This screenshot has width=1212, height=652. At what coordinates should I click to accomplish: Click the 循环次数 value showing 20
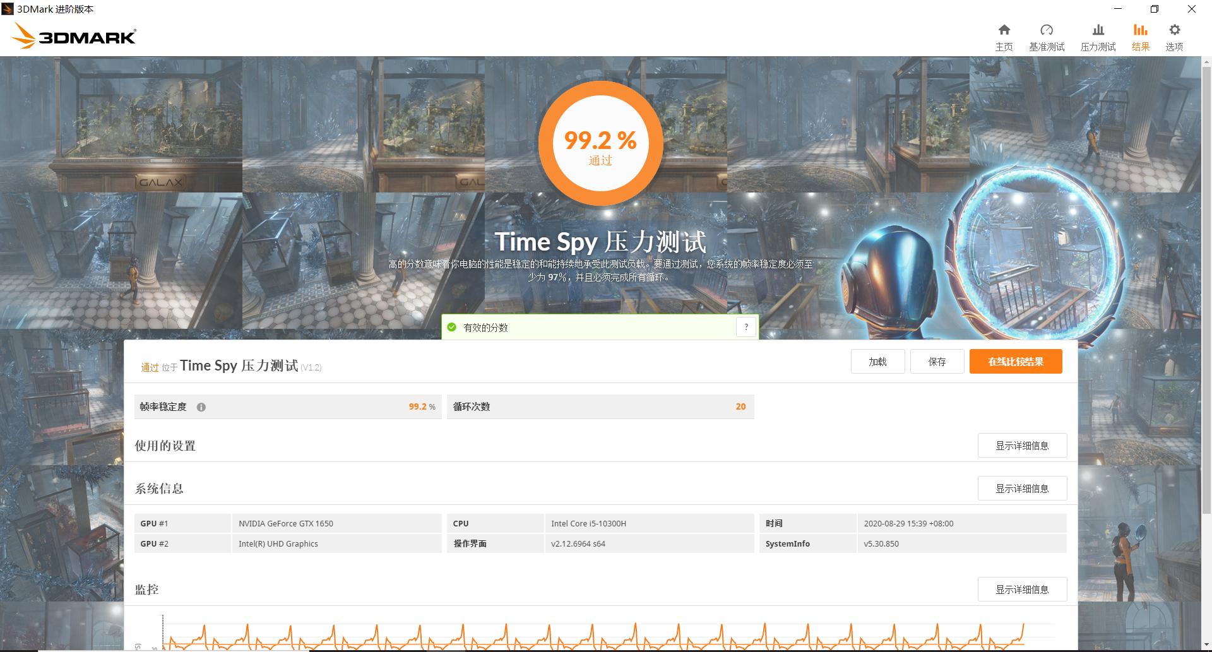point(740,406)
